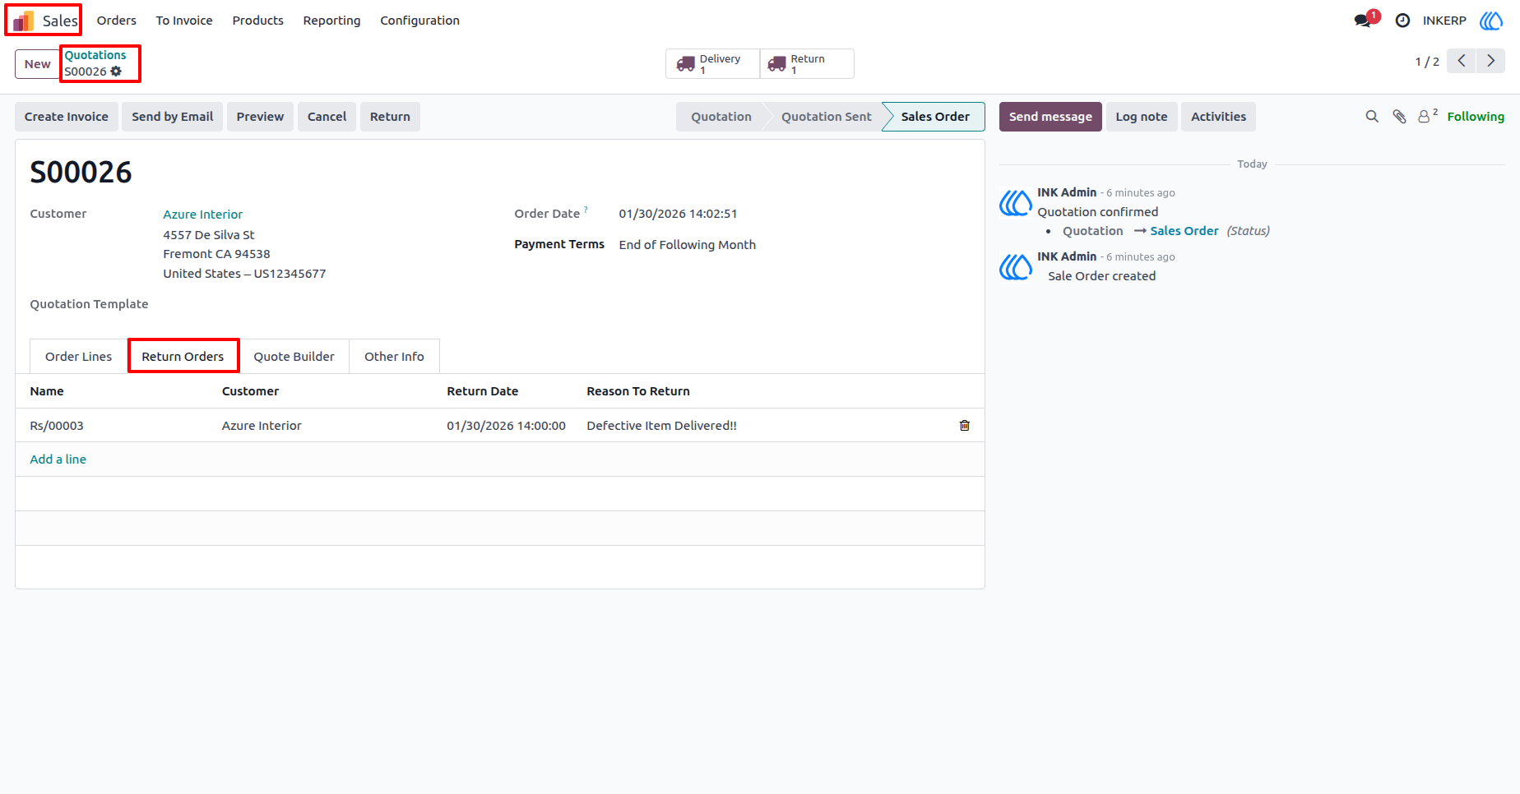Image resolution: width=1520 pixels, height=794 pixels.
Task: Open the Return smart button
Action: (807, 64)
